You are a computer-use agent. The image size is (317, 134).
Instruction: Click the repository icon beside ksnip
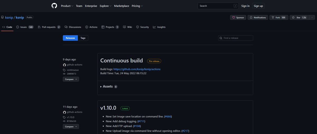(2, 17)
